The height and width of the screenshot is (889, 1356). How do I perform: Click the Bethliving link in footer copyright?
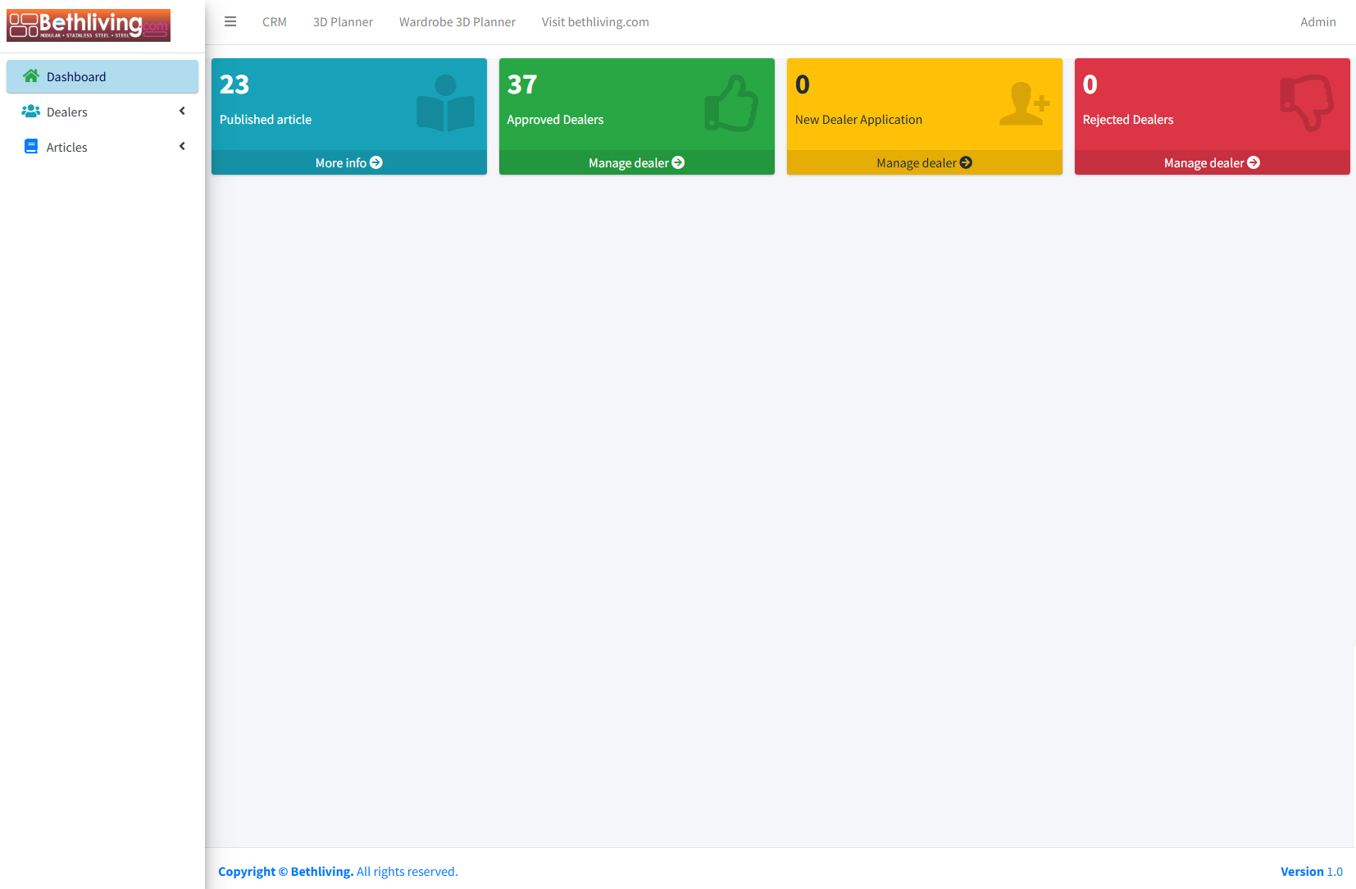click(x=321, y=872)
